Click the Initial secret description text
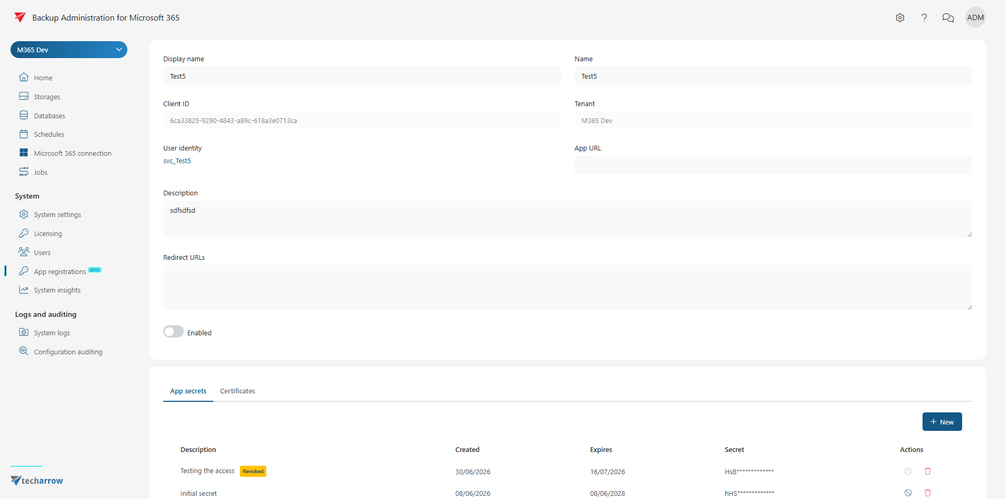 (x=199, y=494)
